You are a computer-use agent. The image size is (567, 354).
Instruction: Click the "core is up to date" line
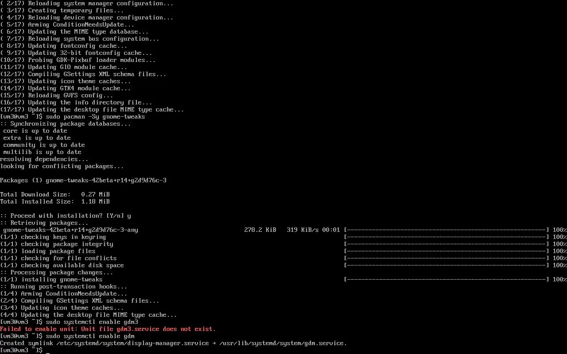click(x=35, y=131)
